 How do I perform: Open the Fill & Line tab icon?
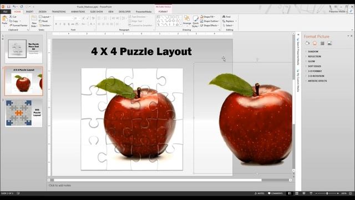pos(307,43)
